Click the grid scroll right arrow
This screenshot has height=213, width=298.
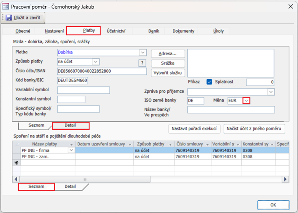pyautogui.click(x=285, y=179)
